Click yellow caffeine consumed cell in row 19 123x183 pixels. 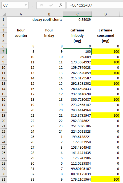pyautogui.click(x=106, y=115)
